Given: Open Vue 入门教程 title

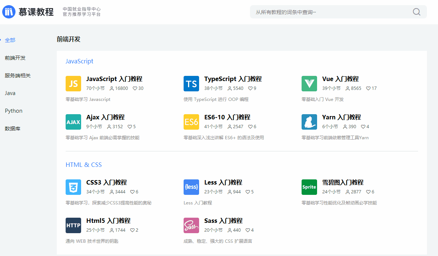Looking at the screenshot, I should (340, 79).
